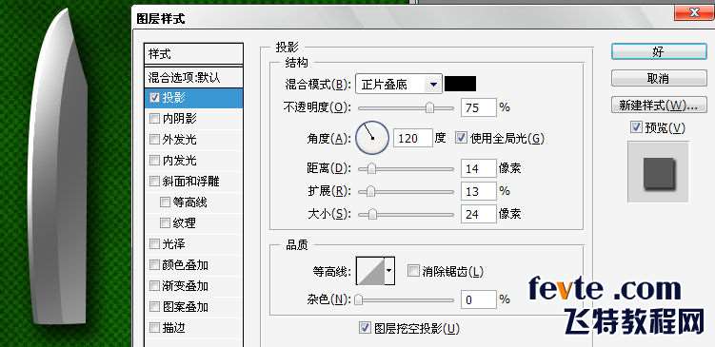715x347 pixels.
Task: Open the 等高线 contour picker arrow
Action: (x=389, y=271)
